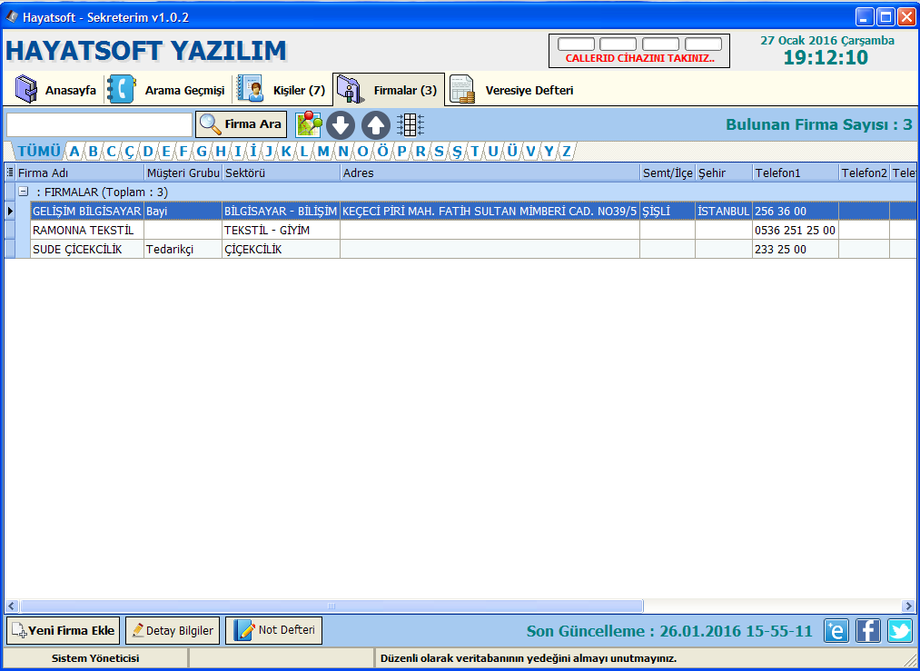Viewport: 920px width, 671px height.
Task: Click the Tedarikçi customer group cell
Action: point(183,250)
